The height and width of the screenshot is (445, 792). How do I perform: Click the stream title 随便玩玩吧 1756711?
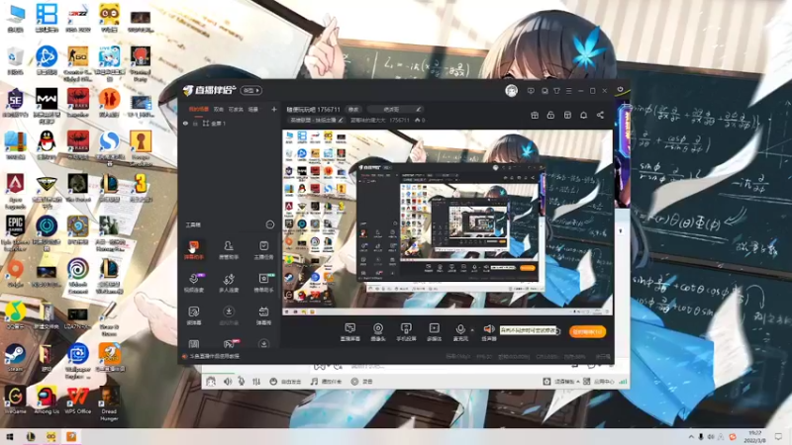313,110
